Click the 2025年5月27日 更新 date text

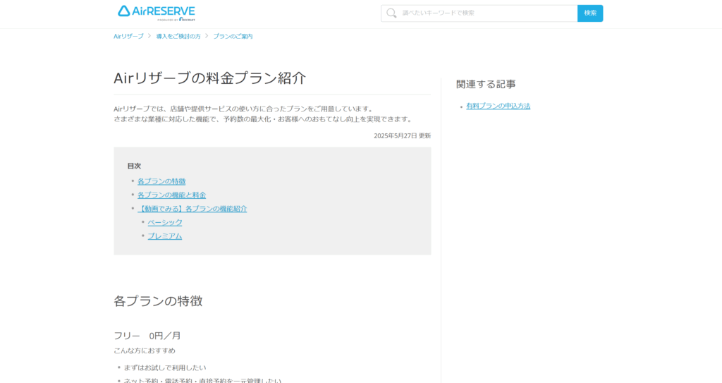click(x=402, y=136)
